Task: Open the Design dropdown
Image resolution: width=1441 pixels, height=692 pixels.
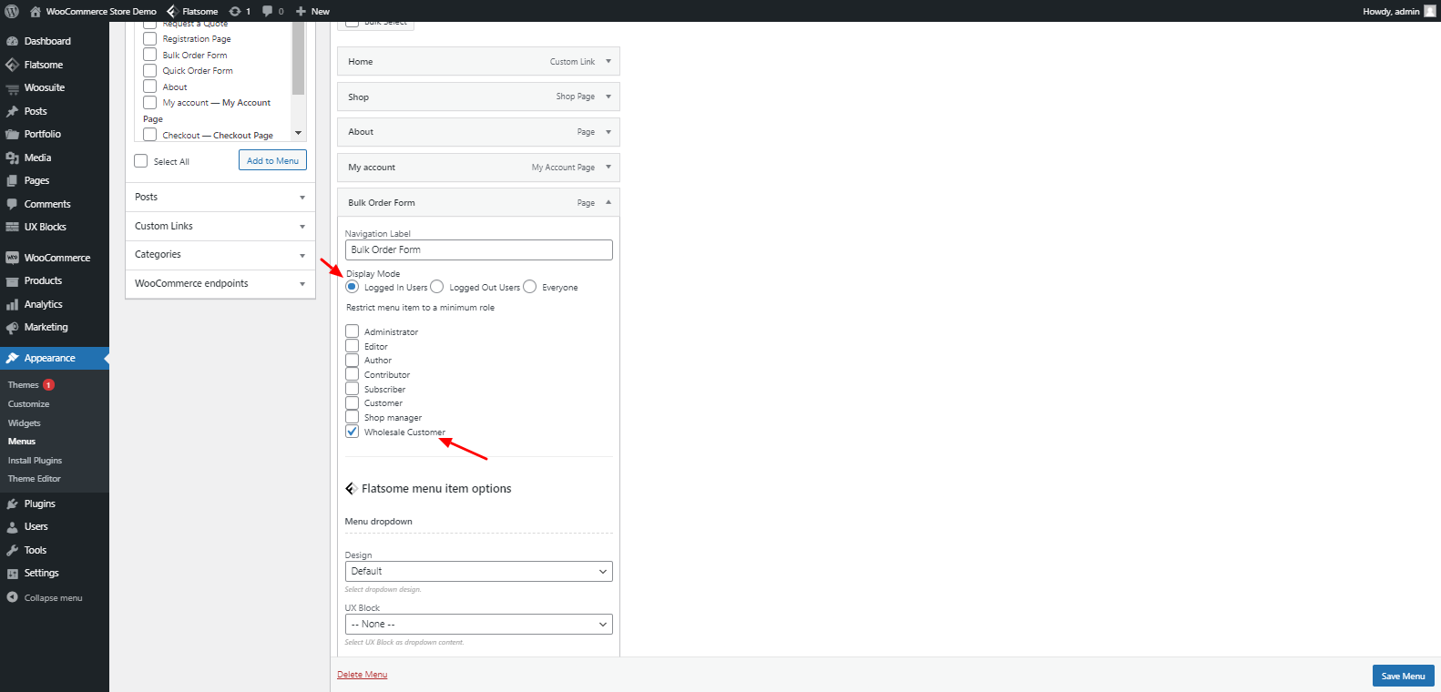Action: pyautogui.click(x=479, y=571)
